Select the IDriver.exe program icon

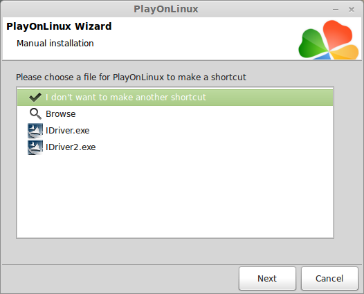35,131
